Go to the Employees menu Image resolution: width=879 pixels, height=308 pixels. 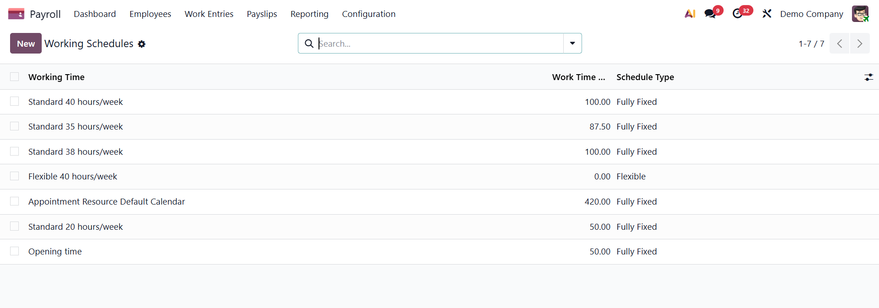click(x=150, y=14)
